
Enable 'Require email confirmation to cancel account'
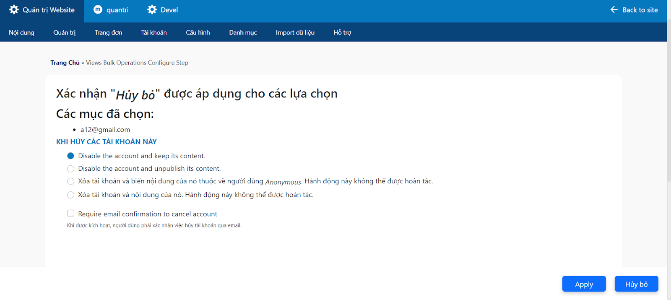click(x=70, y=214)
